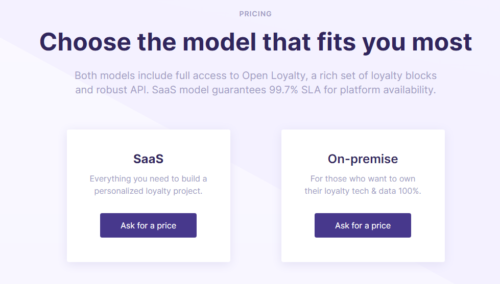Click 'Everything you need to build a' text

[x=148, y=179]
